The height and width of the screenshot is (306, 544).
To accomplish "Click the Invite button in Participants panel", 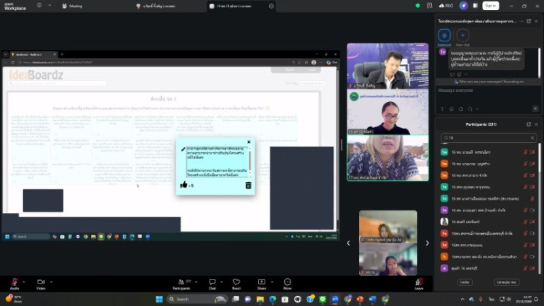I will [x=465, y=282].
